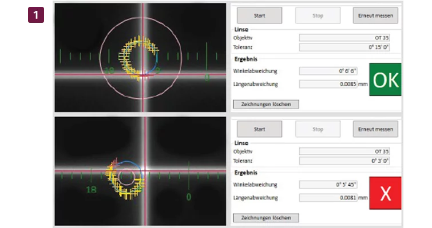Click Zeichnungen löschen in the lower panel

[x=266, y=218]
